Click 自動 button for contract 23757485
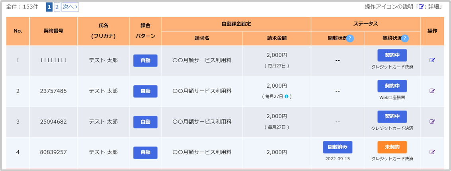This screenshot has height=171, width=451. [x=145, y=91]
